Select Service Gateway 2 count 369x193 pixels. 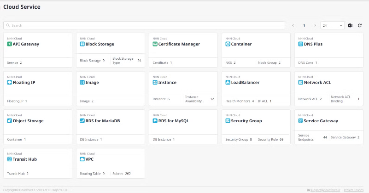point(345,137)
